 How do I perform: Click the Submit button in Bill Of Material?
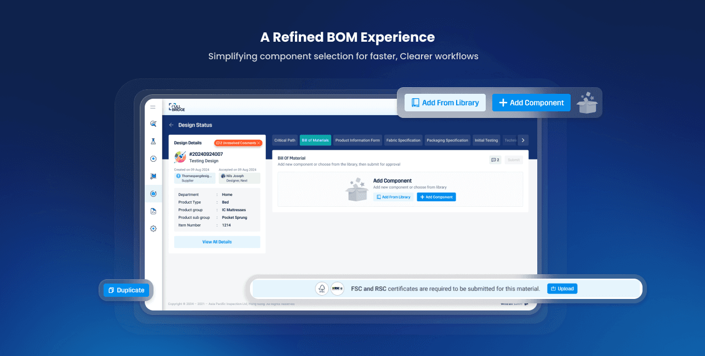[x=514, y=160]
